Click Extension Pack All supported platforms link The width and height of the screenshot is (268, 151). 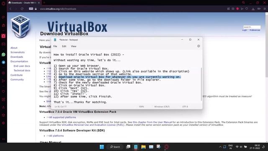tap(62, 117)
